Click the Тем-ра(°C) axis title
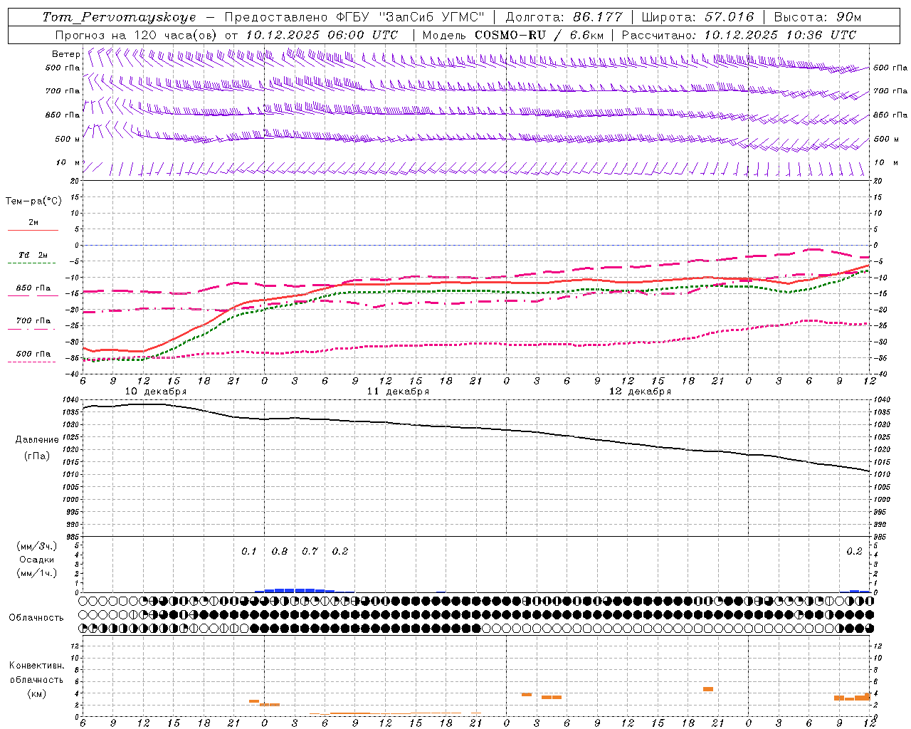Viewport: 911px width, 729px height. coord(33,201)
